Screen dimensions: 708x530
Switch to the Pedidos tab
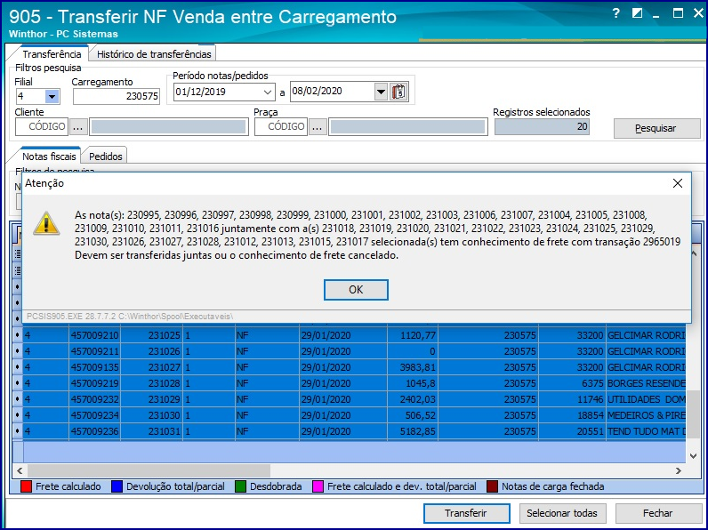point(105,157)
